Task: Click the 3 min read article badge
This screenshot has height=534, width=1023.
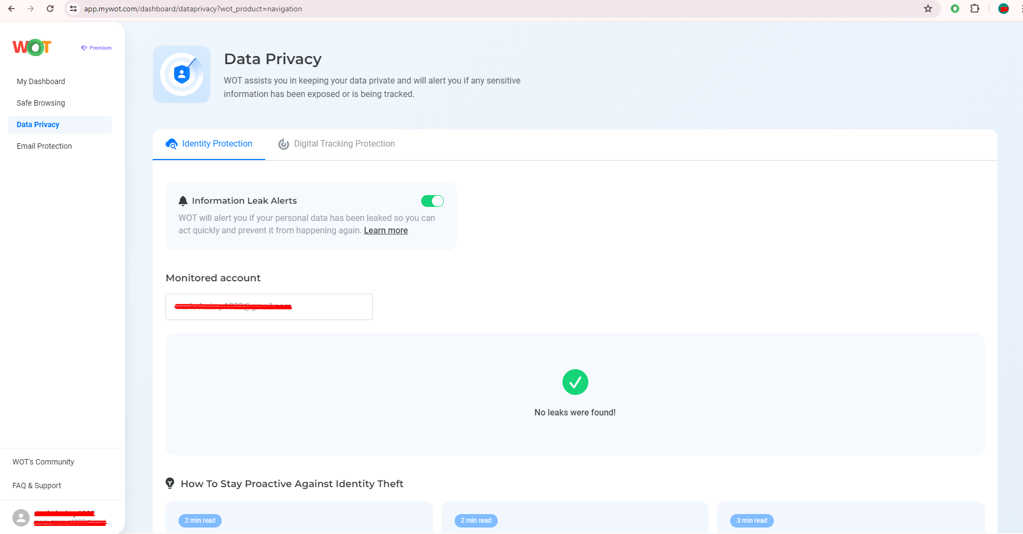Action: (x=752, y=521)
